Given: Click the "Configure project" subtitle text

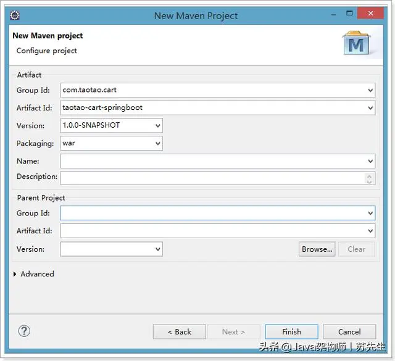Looking at the screenshot, I should tap(47, 51).
